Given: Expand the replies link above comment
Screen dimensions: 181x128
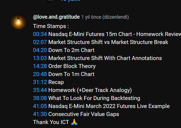Looking at the screenshot, I should 70,1.
